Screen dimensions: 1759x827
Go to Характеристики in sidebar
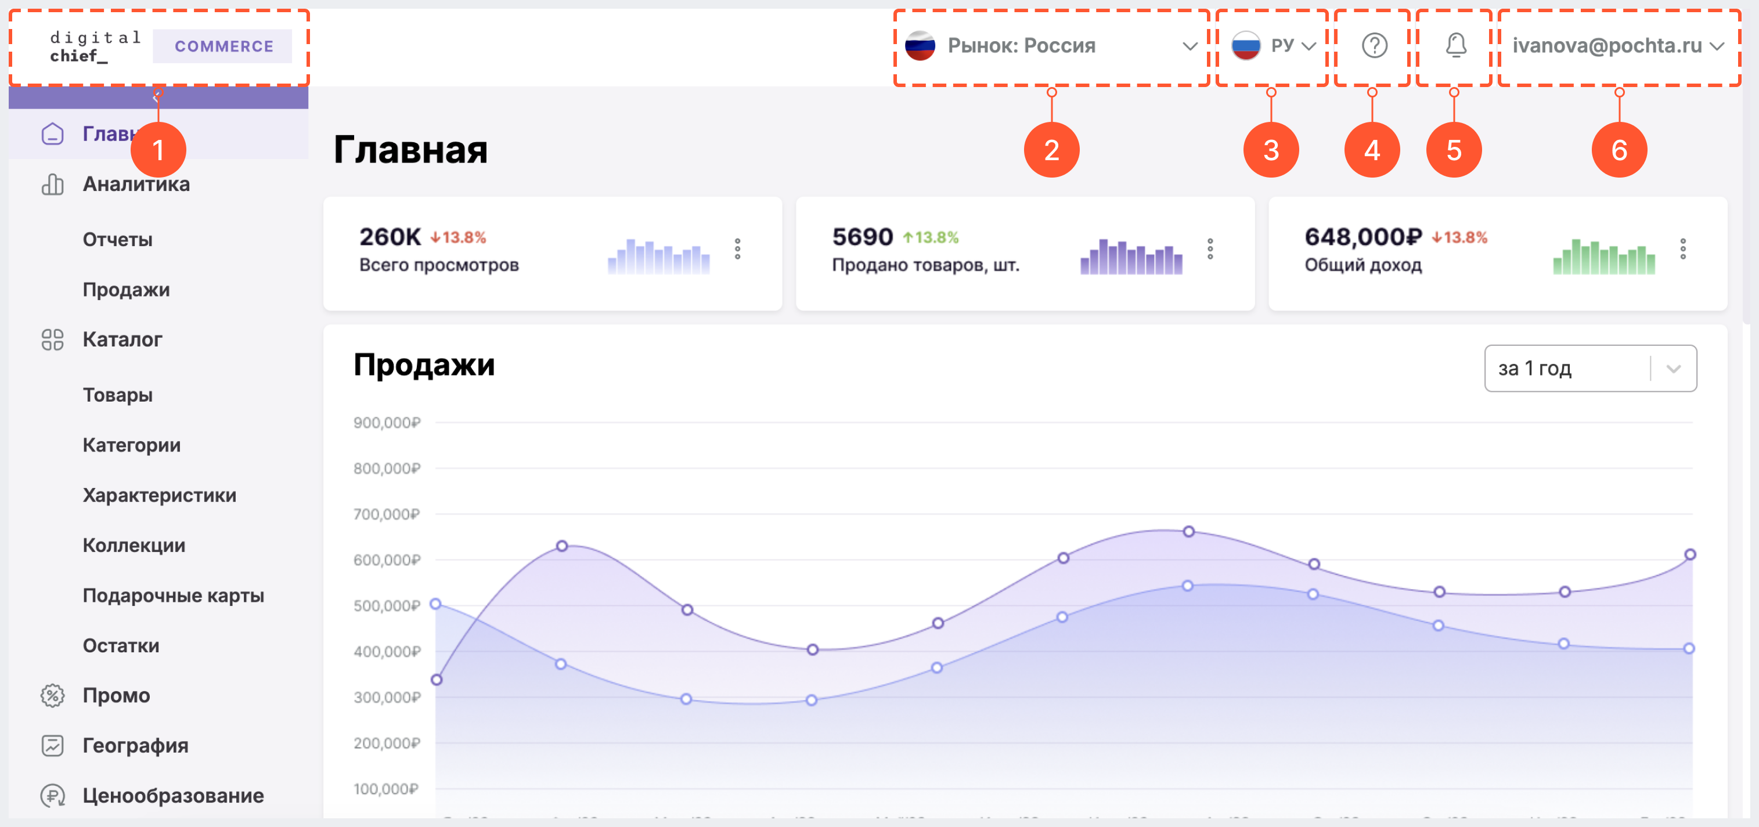point(158,495)
